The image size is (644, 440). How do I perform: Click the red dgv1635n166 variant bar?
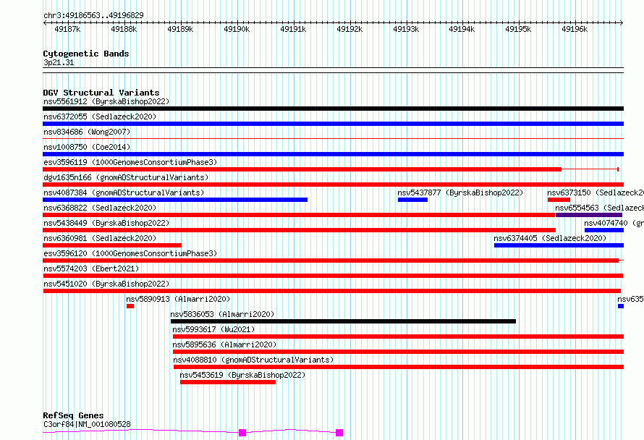tap(333, 185)
